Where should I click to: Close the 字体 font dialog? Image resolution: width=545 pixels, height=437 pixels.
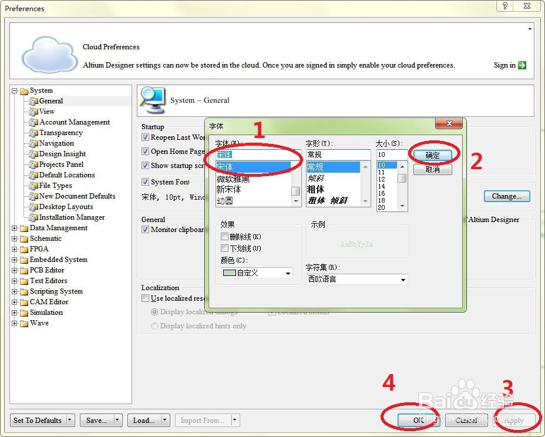pos(449,123)
